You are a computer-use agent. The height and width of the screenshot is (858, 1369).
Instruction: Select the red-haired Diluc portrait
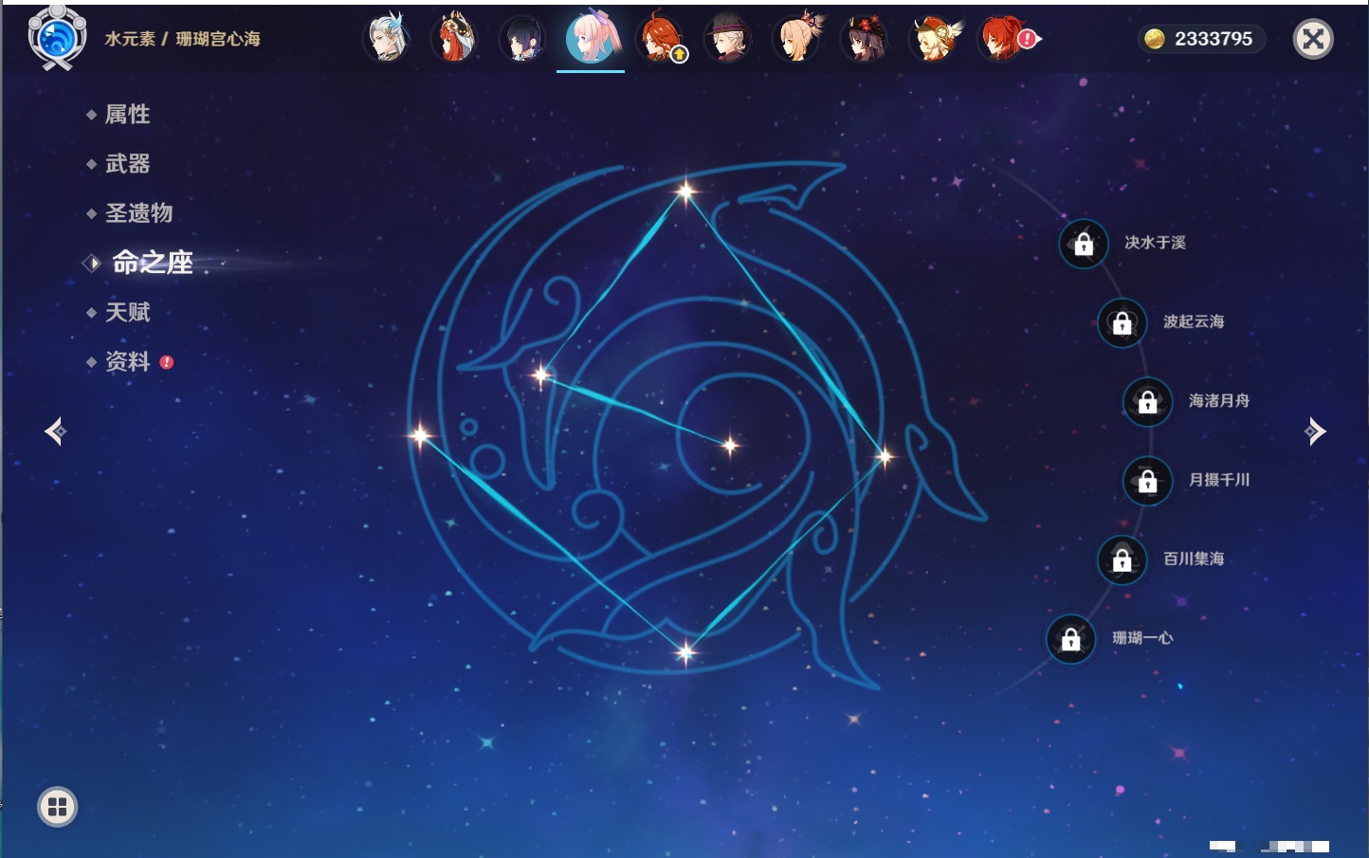tap(1003, 38)
